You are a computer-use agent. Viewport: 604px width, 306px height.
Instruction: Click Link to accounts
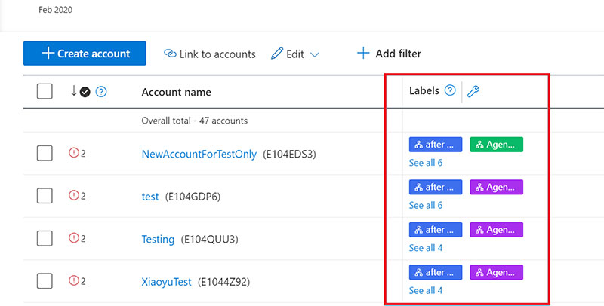pyautogui.click(x=210, y=54)
